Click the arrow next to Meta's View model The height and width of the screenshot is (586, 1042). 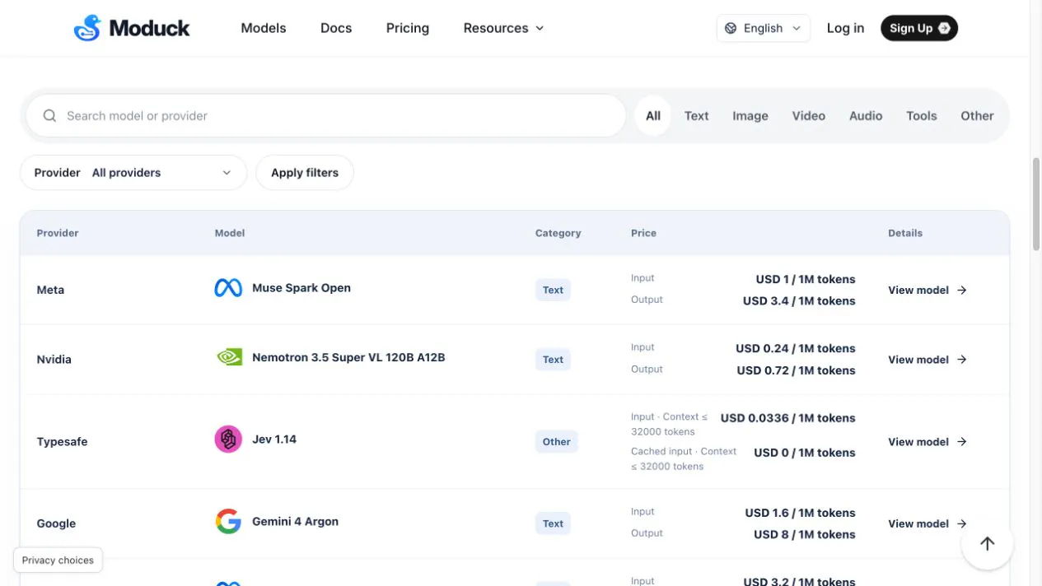coord(962,290)
